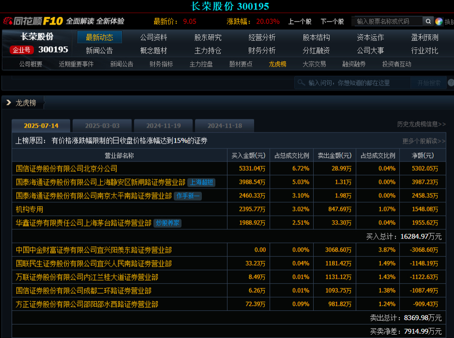Select the 公司概要 sub-tab
The width and height of the screenshot is (454, 338).
coord(30,64)
